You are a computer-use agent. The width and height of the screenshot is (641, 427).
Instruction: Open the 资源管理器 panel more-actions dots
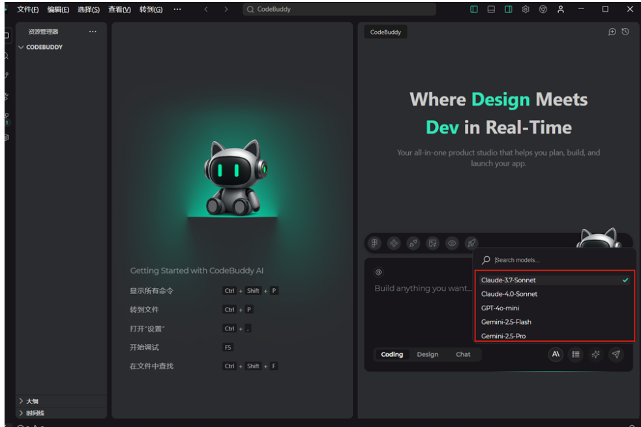pyautogui.click(x=93, y=31)
